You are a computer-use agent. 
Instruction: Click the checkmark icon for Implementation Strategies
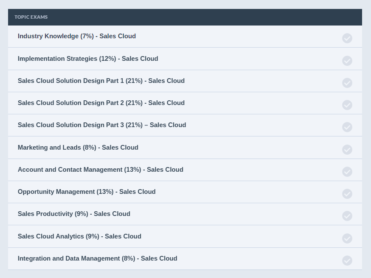pyautogui.click(x=347, y=61)
